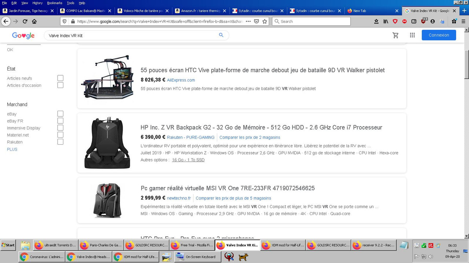This screenshot has height=263, width=469.
Task: Toggle the Firefox sidebar view
Action: pos(414,22)
